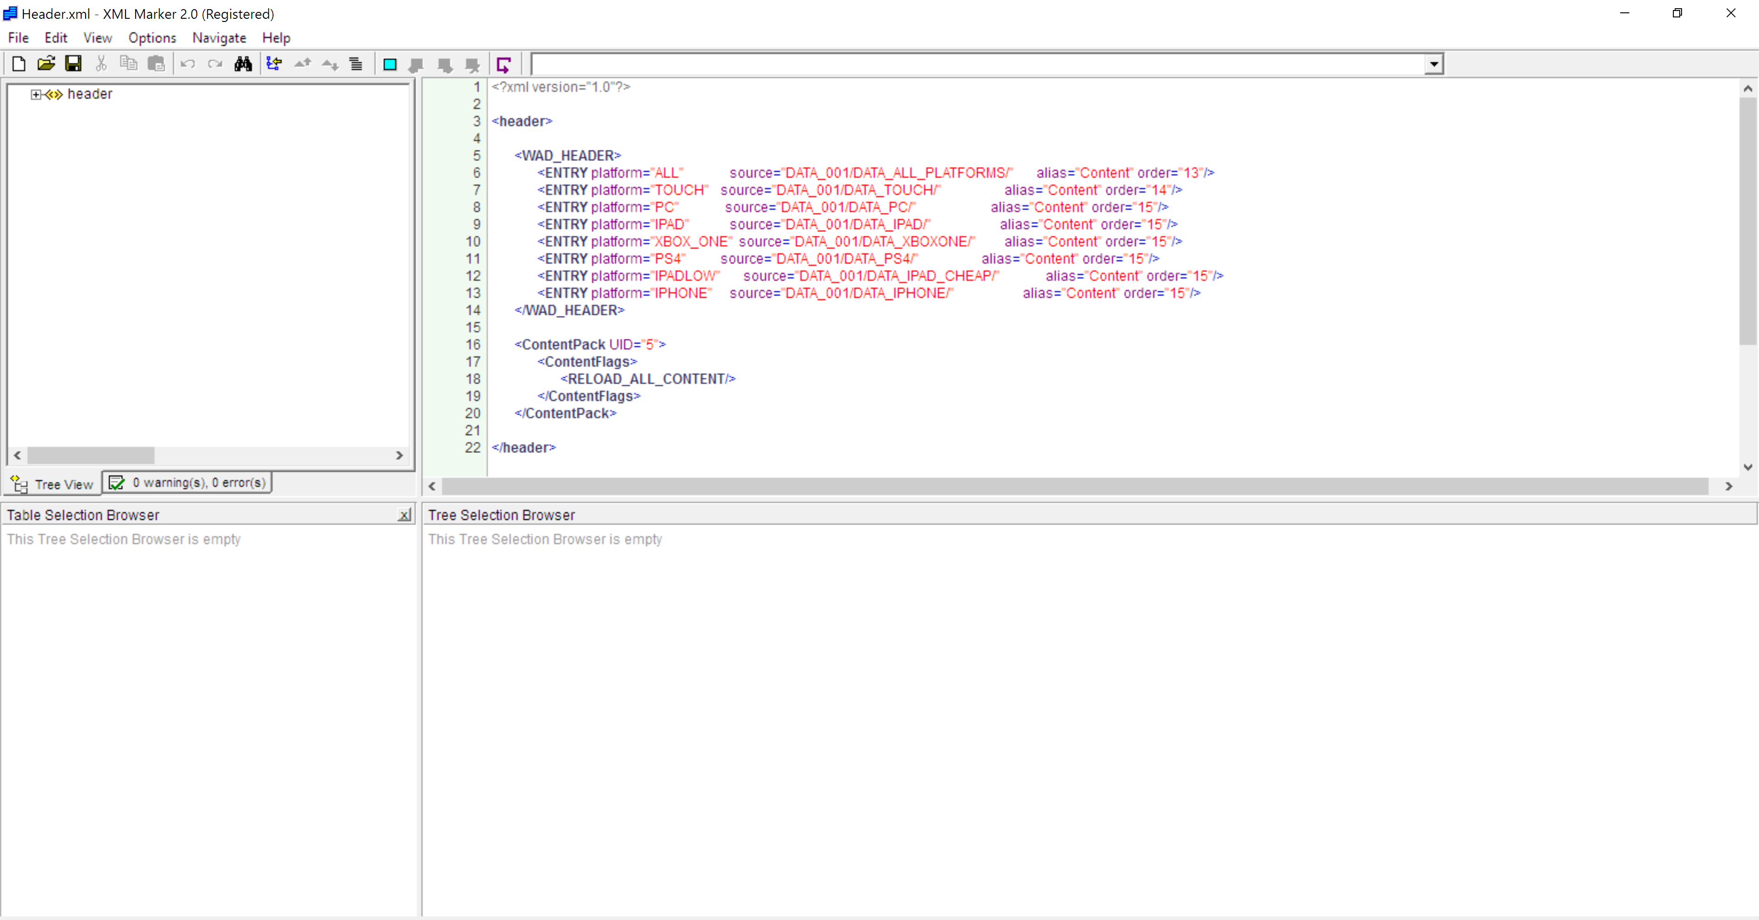Click the DATA_001/DATA_PC/ source value

coord(847,207)
